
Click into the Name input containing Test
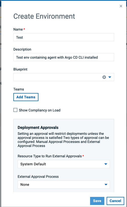pos(64,37)
